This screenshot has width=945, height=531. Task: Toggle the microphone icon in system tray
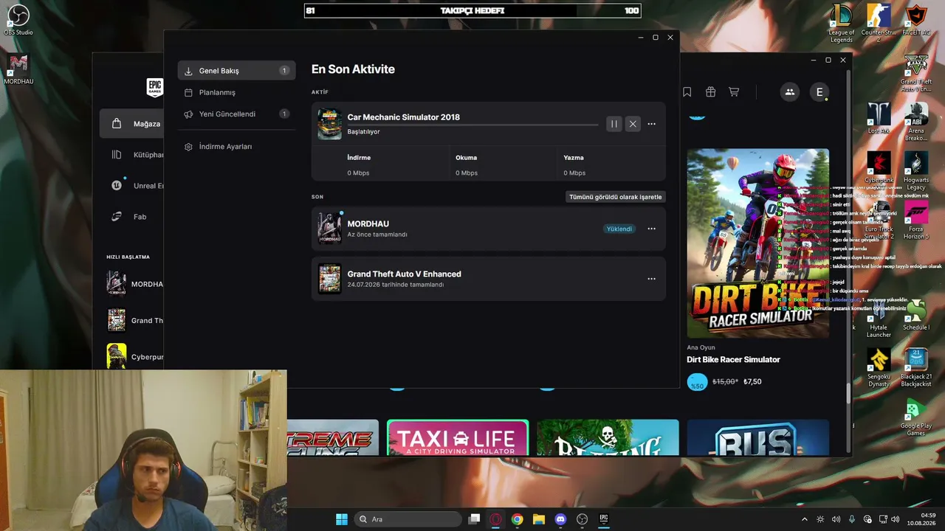click(x=852, y=519)
